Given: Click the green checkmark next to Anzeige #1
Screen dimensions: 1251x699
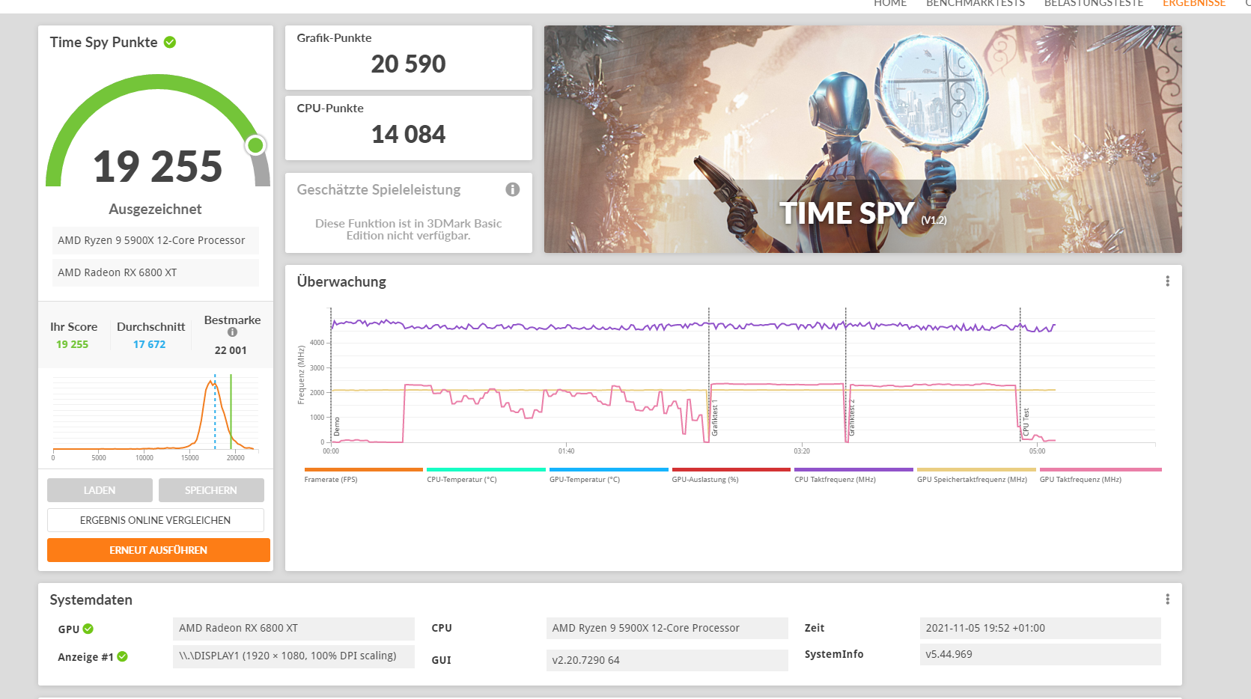Looking at the screenshot, I should (x=123, y=656).
